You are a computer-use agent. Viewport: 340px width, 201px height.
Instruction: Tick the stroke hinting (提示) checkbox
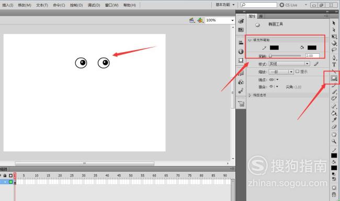[x=297, y=72]
